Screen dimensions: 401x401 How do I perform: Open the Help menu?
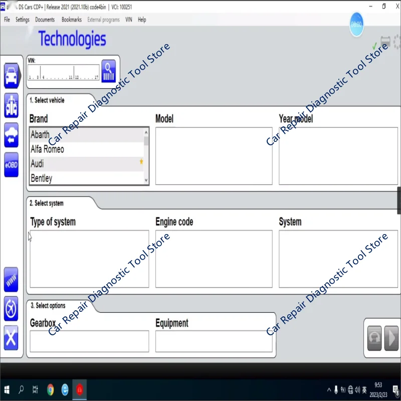[x=142, y=20]
